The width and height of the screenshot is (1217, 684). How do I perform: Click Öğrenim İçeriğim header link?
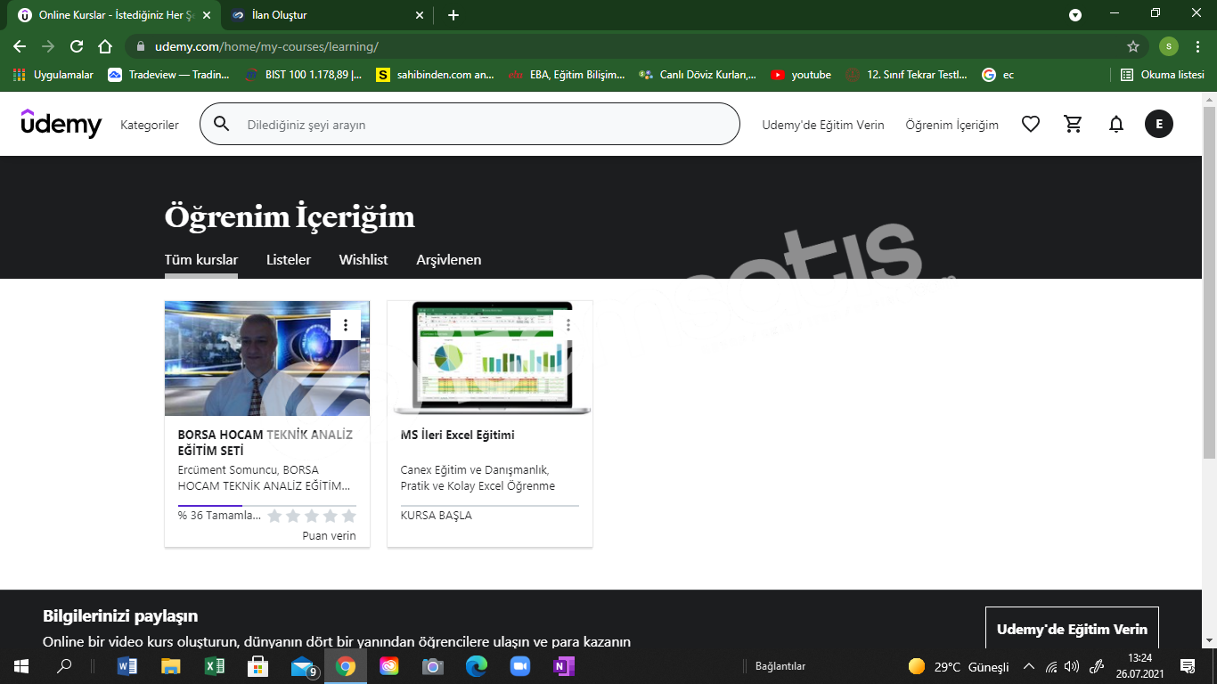click(x=952, y=125)
